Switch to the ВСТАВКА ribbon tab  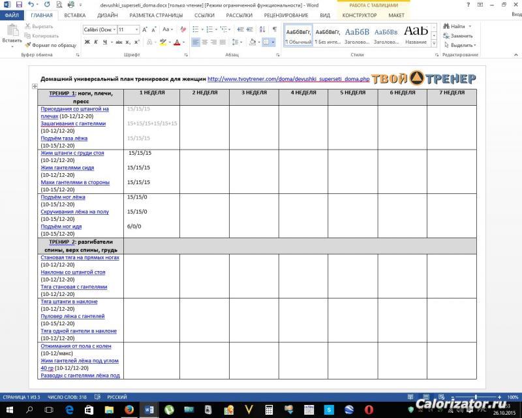point(74,15)
